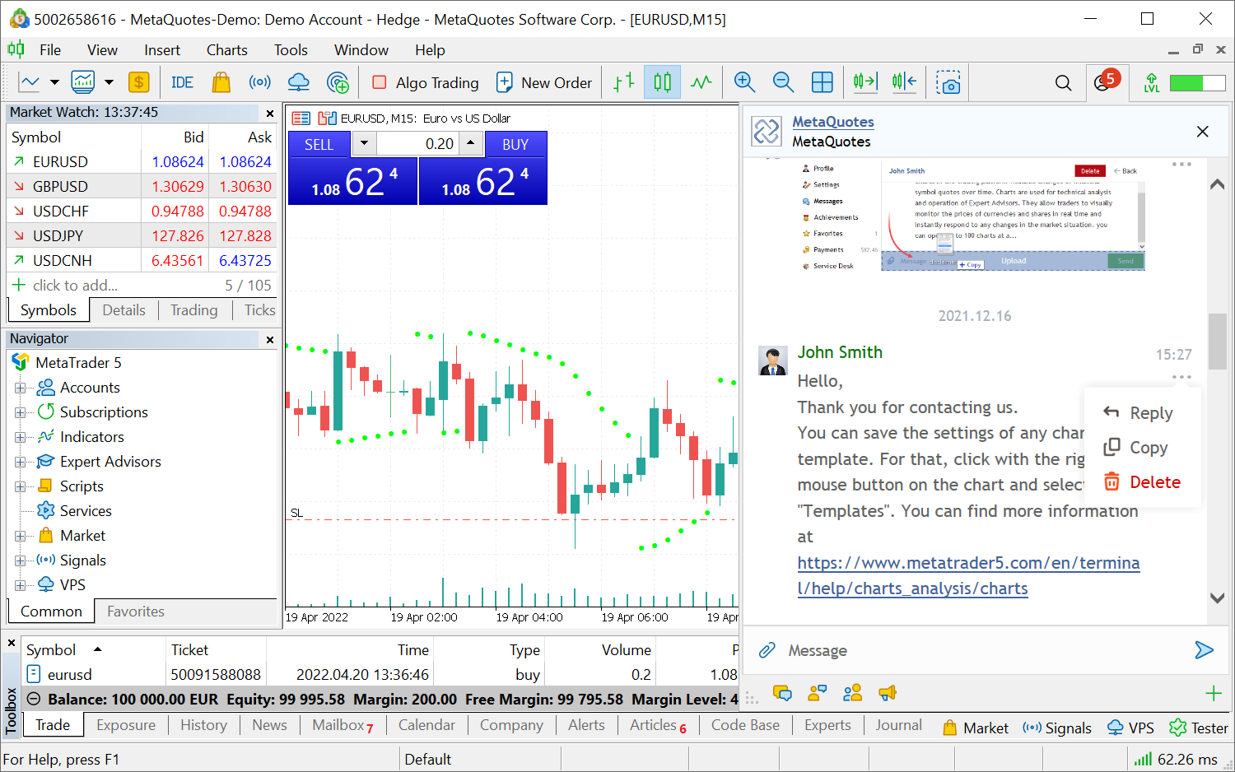Attach a file with the chat paperclip icon
The height and width of the screenshot is (772, 1235).
pos(767,649)
